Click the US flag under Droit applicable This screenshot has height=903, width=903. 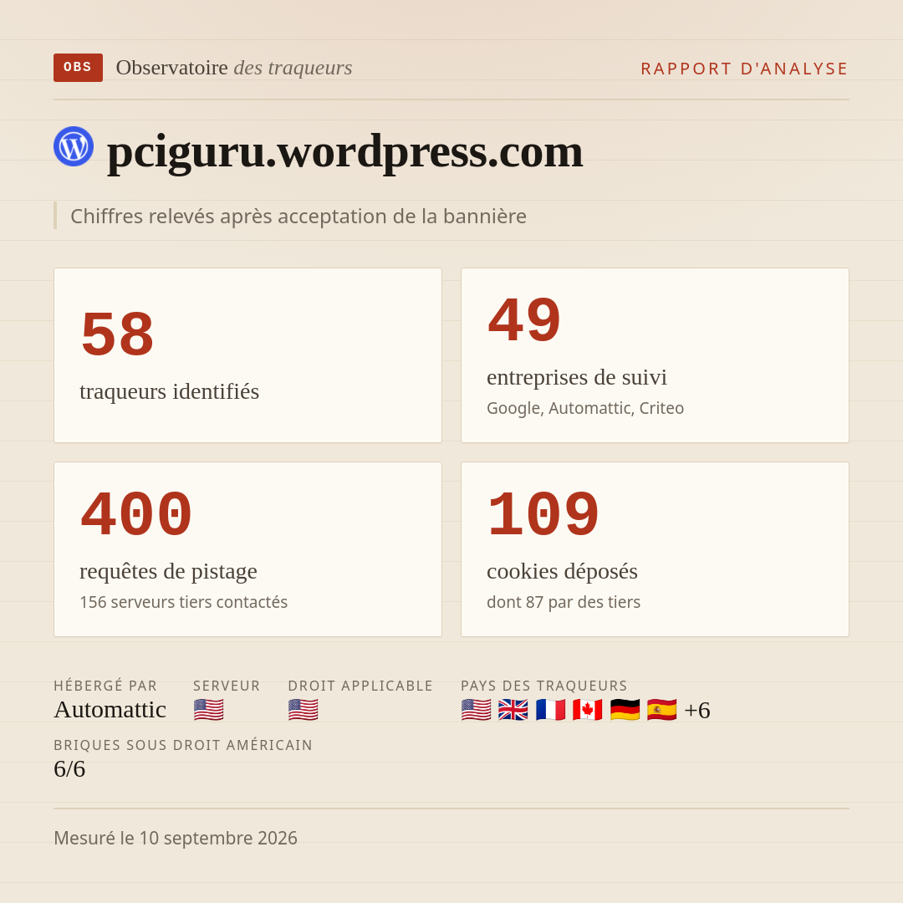click(x=303, y=710)
